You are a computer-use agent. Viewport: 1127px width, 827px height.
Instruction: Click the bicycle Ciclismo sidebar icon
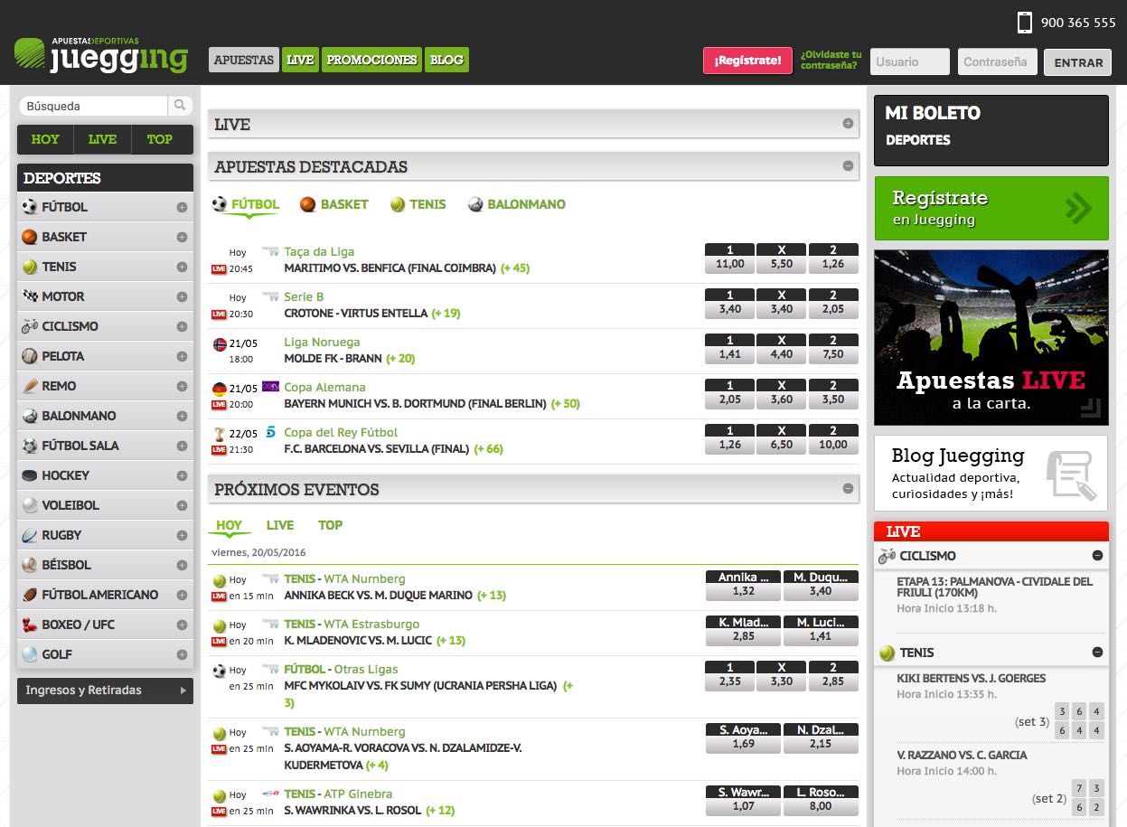[x=30, y=326]
